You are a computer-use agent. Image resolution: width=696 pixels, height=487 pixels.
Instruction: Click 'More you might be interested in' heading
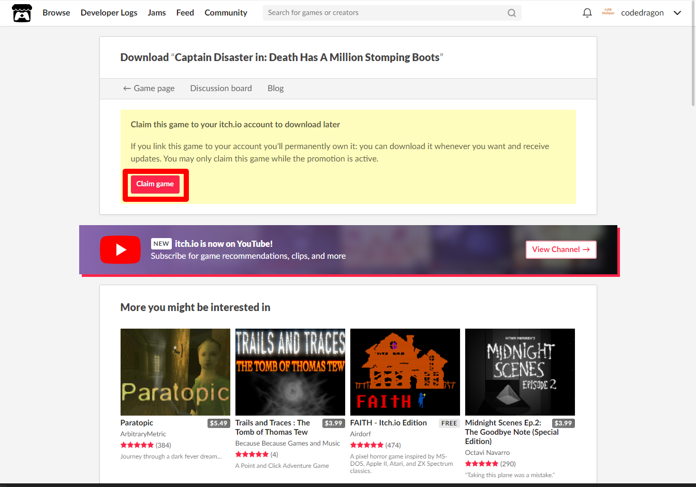[x=196, y=307]
